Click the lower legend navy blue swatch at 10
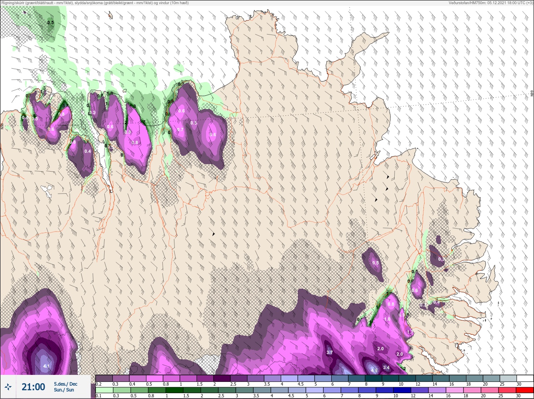The image size is (534, 399). pos(403,390)
